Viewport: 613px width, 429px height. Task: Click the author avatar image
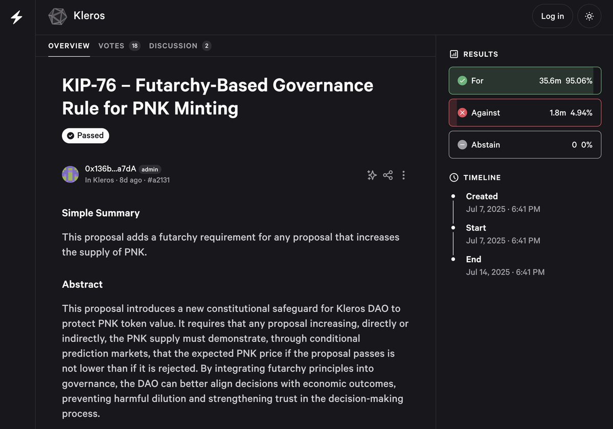click(x=71, y=174)
